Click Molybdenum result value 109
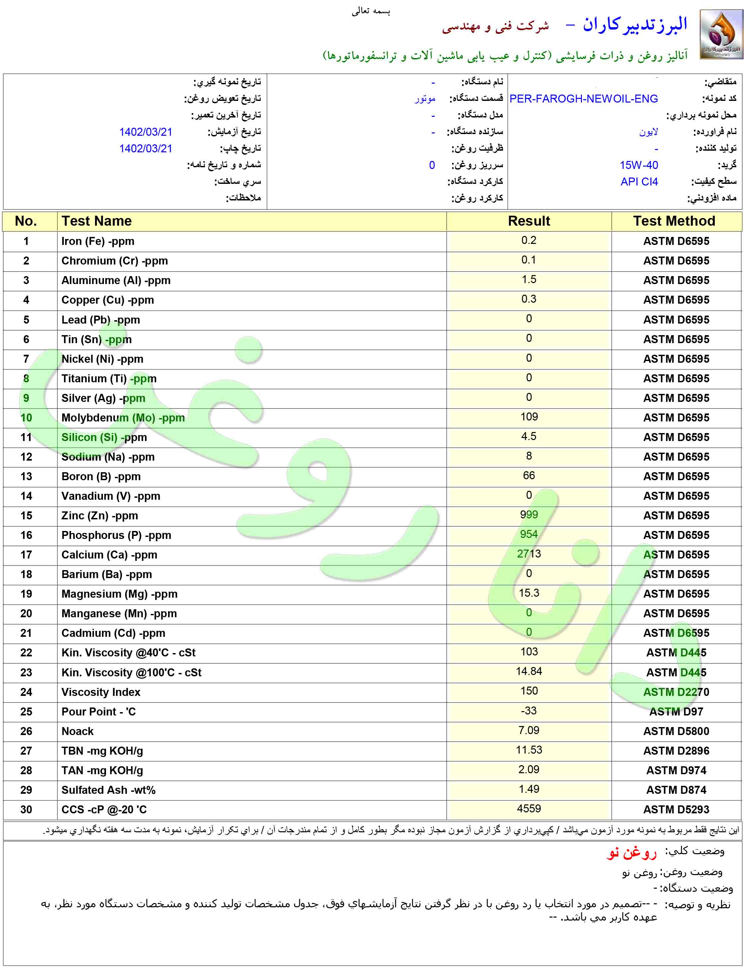This screenshot has height=967, width=746. [529, 417]
